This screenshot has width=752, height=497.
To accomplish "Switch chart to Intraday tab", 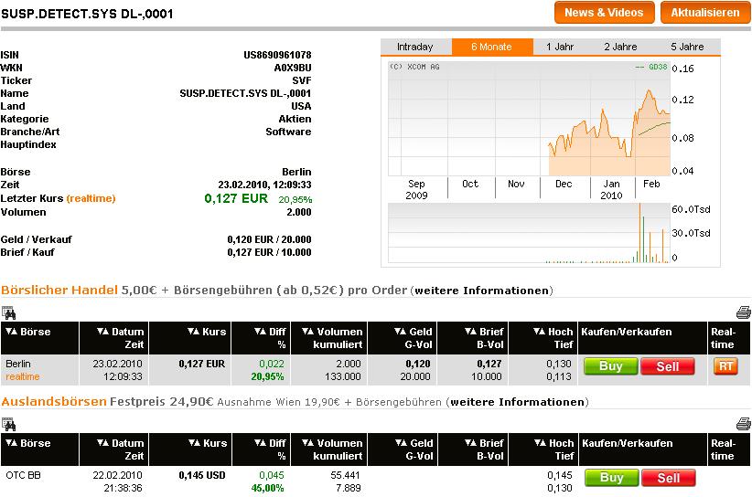I will click(x=415, y=47).
